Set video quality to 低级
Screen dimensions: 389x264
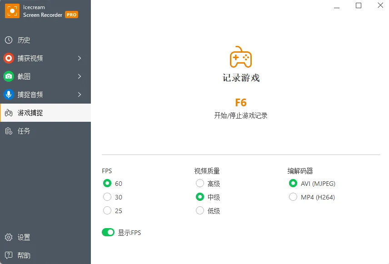pyautogui.click(x=199, y=210)
